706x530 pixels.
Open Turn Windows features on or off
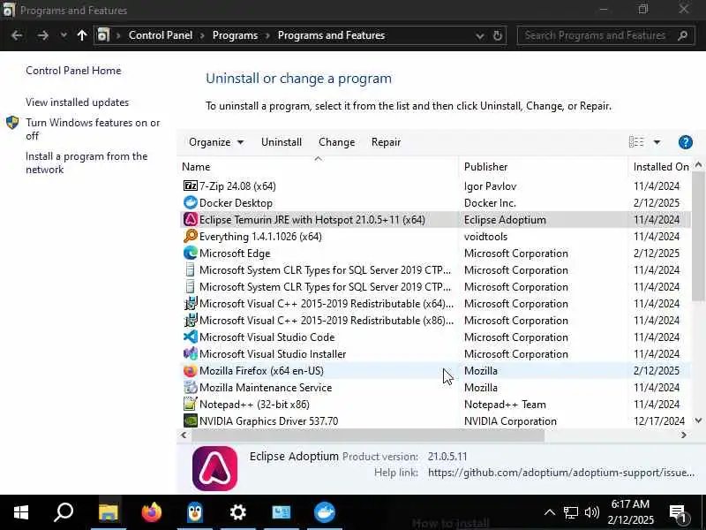[x=93, y=129]
